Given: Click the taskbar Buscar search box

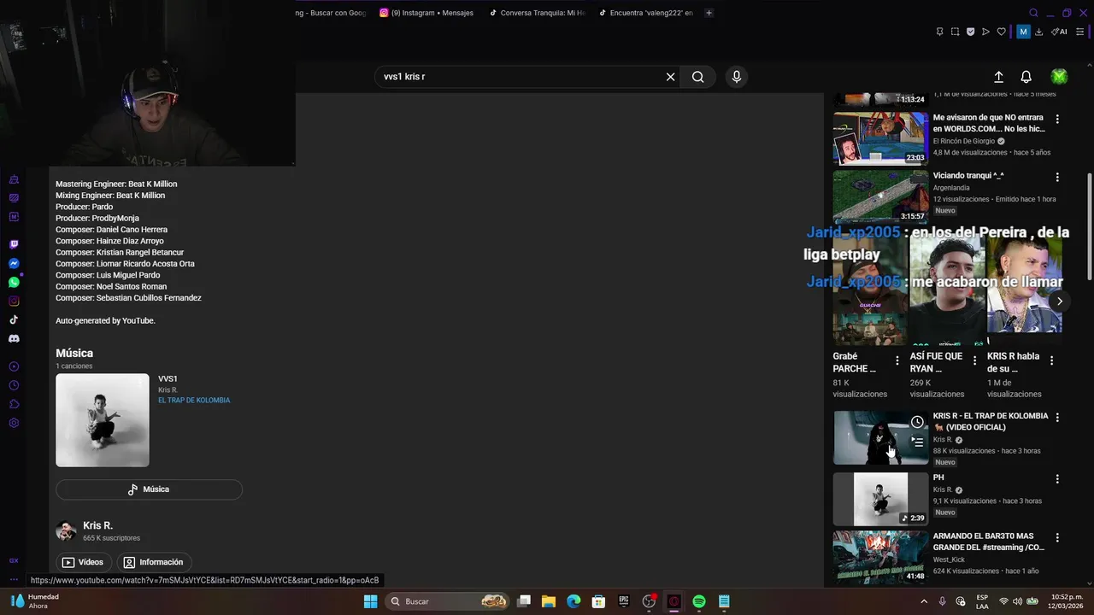Looking at the screenshot, I should coord(449,601).
